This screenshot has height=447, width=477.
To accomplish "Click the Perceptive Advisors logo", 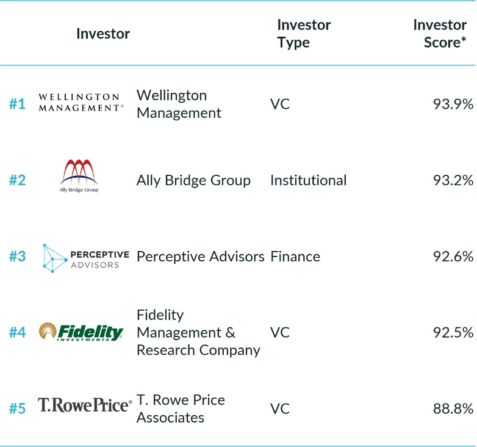I will [85, 257].
